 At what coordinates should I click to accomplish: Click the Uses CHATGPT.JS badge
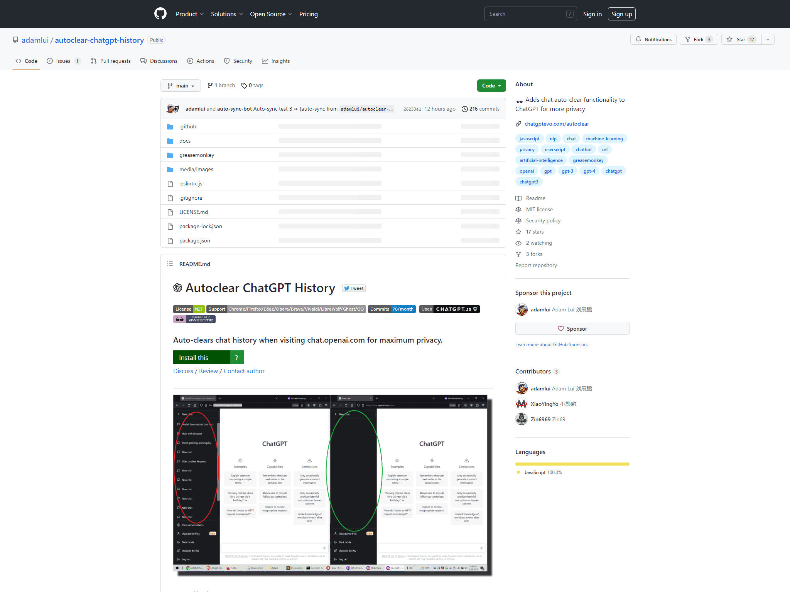click(x=449, y=309)
